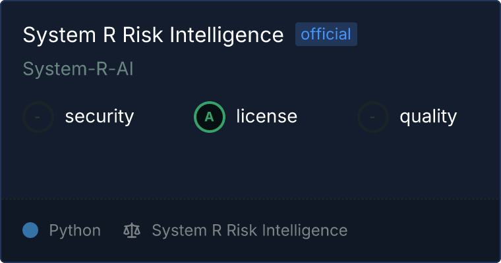Viewport: 501px width, 263px height.
Task: Select the license score label
Action: (x=266, y=117)
